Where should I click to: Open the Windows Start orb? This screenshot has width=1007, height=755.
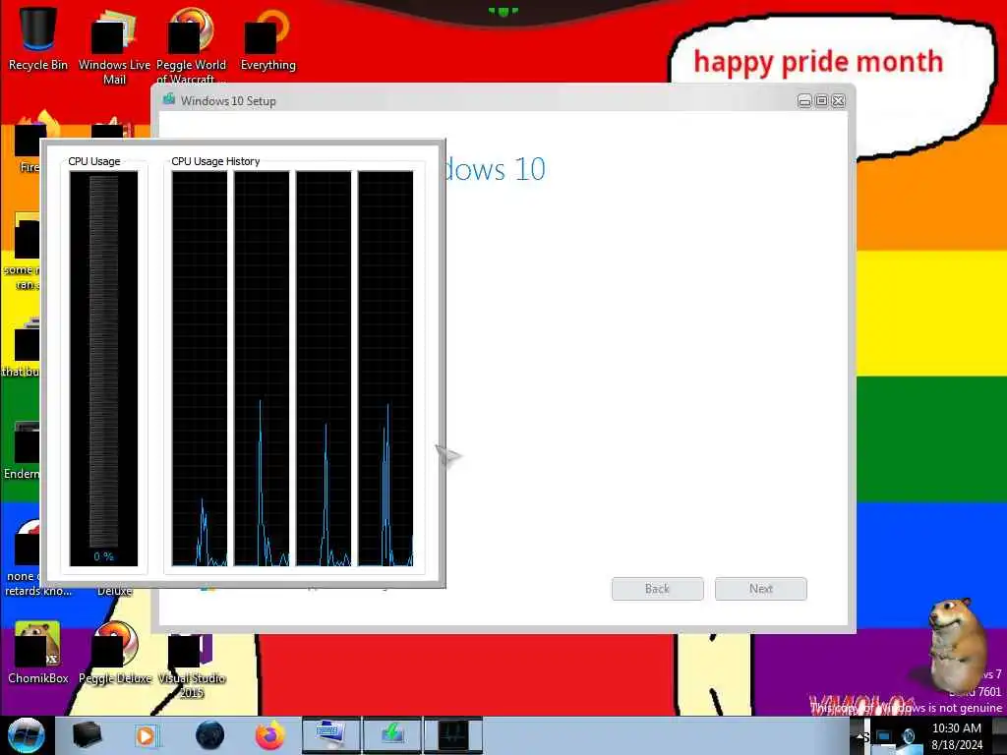26,735
